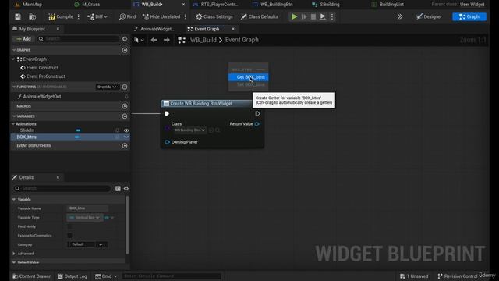Save the current blueprint with the floppy icon
This screenshot has height=281, width=499.
[18, 16]
